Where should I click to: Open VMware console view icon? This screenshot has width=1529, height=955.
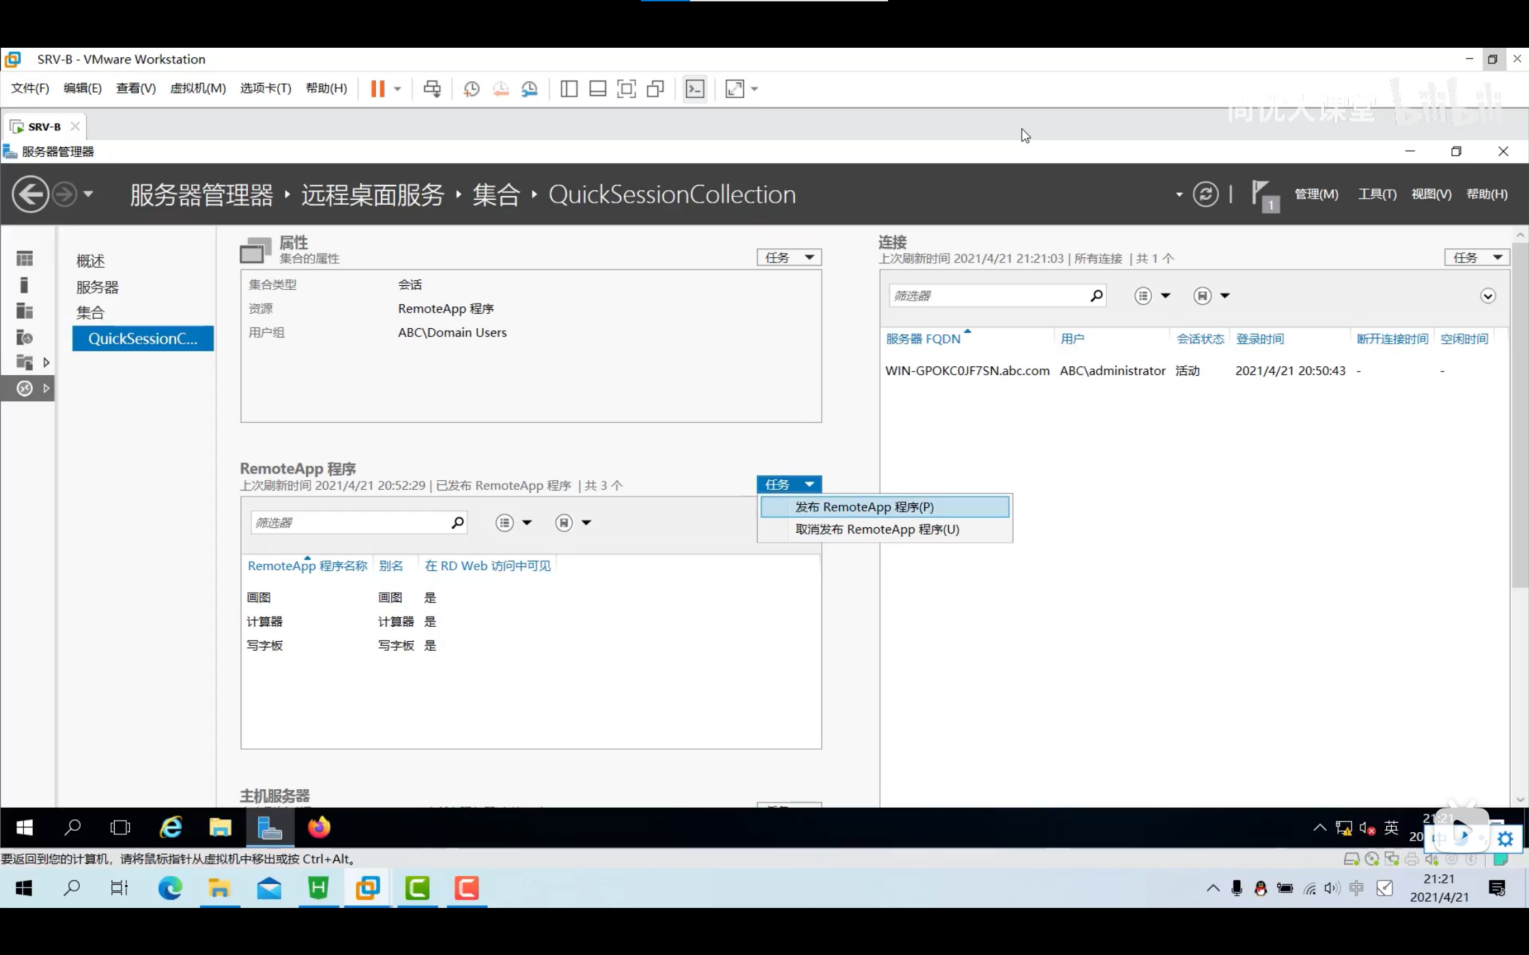click(695, 89)
